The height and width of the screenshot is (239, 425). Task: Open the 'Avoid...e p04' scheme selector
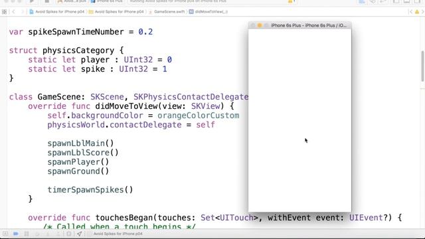pos(72,1)
